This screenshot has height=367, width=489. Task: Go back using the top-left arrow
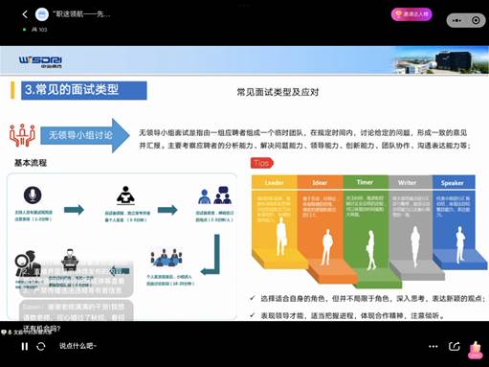(x=25, y=14)
